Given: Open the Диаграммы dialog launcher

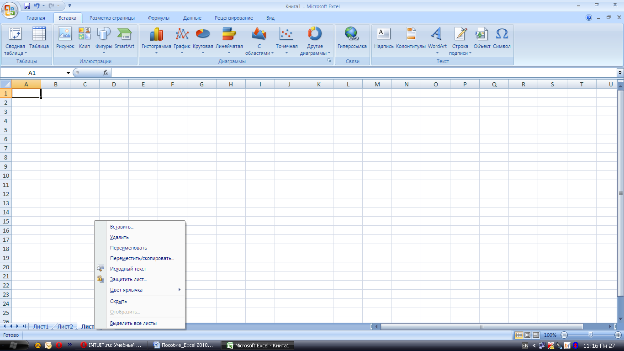Looking at the screenshot, I should click(x=329, y=61).
